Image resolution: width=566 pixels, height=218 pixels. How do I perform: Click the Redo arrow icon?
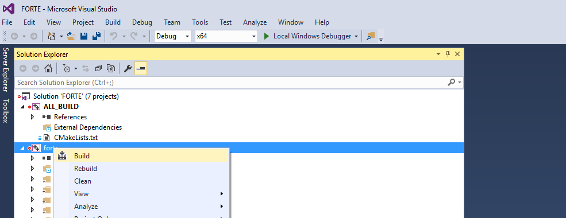click(x=134, y=36)
